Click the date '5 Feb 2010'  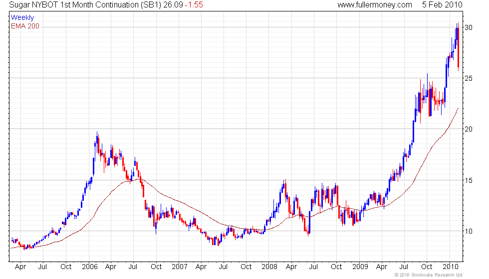[442, 4]
